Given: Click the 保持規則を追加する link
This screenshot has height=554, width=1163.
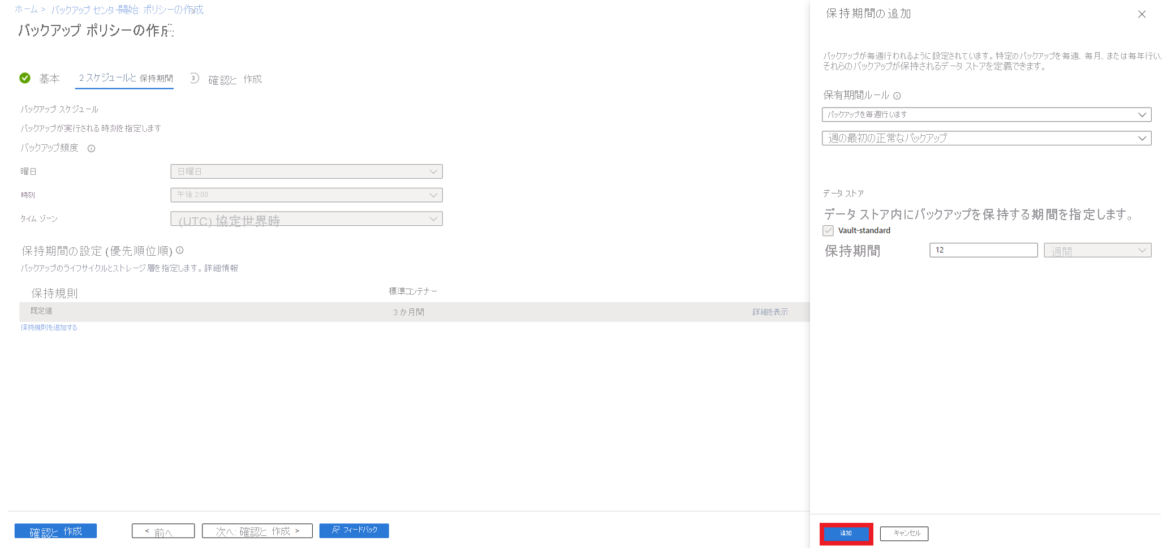Looking at the screenshot, I should pyautogui.click(x=49, y=328).
